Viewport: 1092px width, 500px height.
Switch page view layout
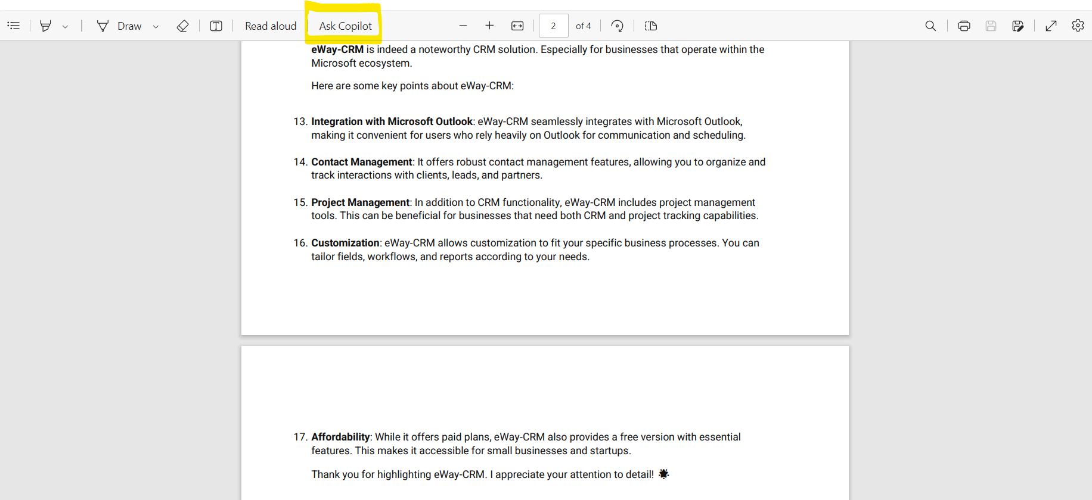651,26
